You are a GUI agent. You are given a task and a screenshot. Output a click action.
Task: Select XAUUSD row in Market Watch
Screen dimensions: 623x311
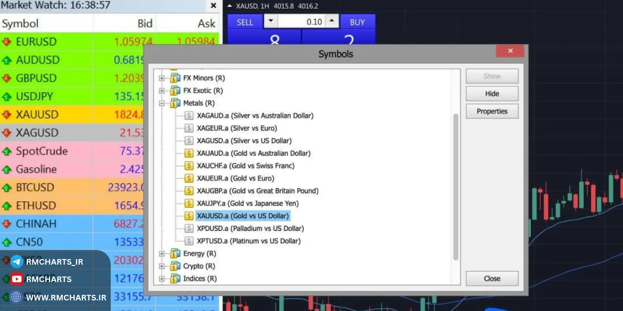72,114
